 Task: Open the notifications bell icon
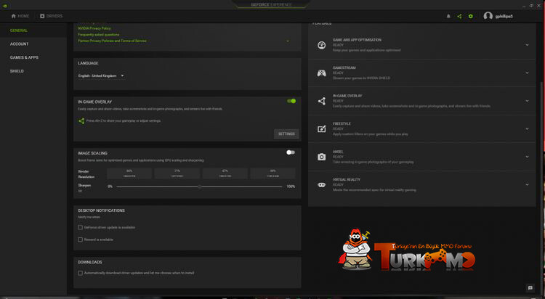click(x=448, y=16)
